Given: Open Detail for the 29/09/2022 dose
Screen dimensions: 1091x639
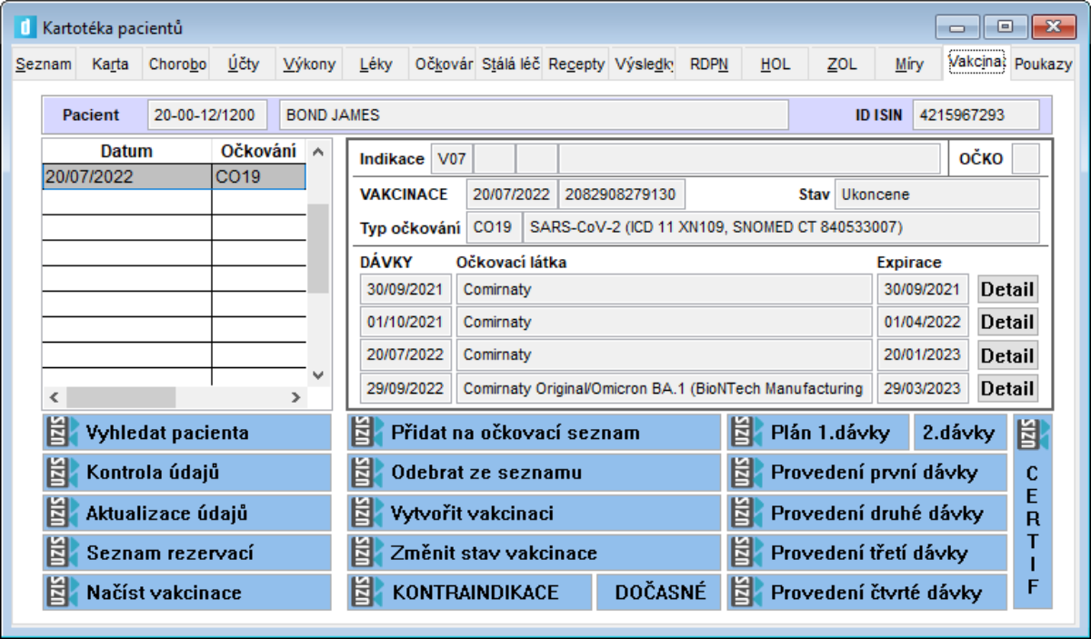Looking at the screenshot, I should click(x=1007, y=388).
